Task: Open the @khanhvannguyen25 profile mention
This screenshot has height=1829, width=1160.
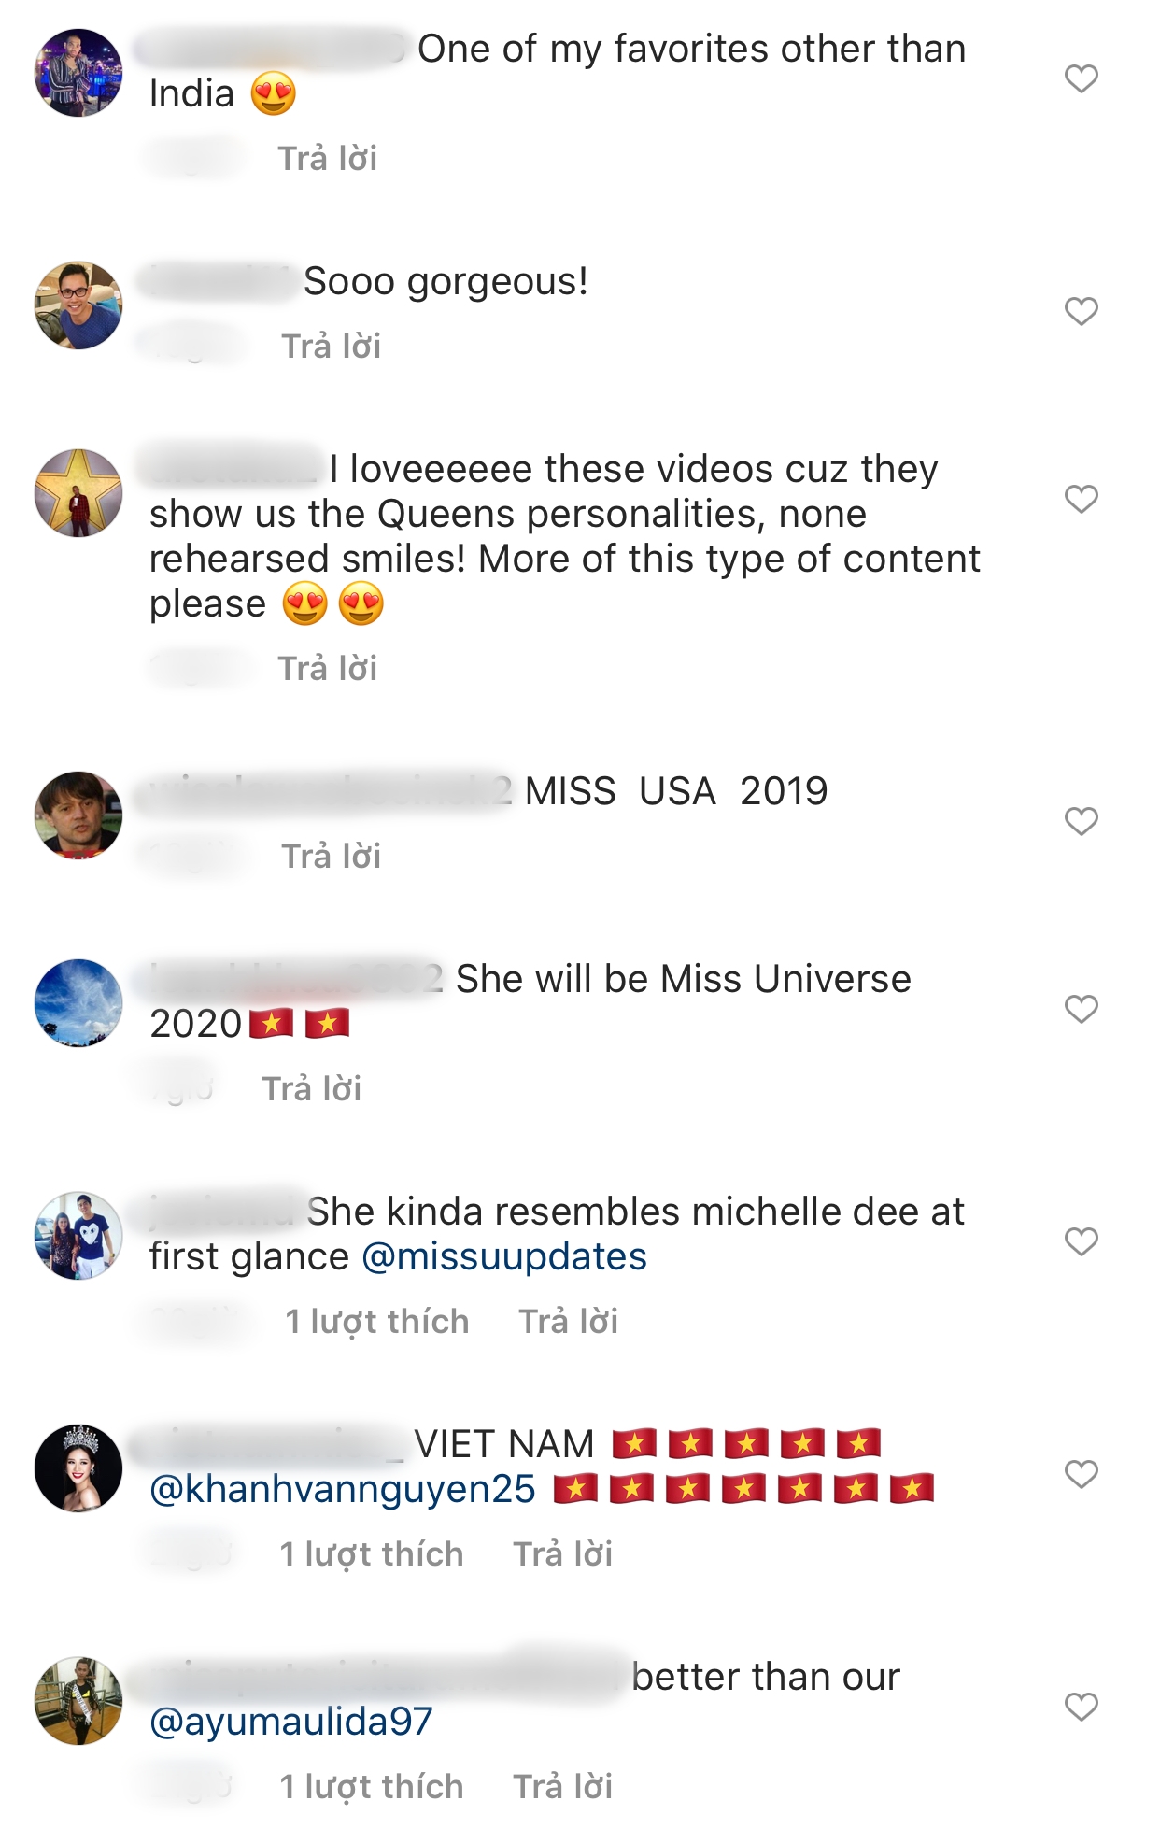Action: tap(343, 1490)
